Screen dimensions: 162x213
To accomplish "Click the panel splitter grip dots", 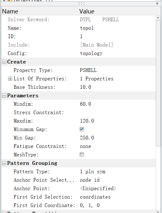I will click(x=81, y=3).
